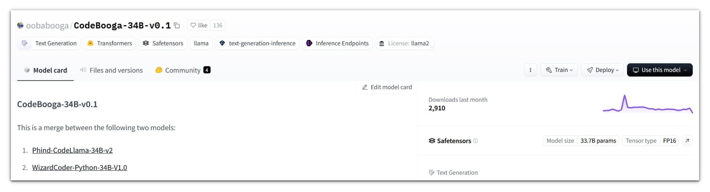Click the copy model name icon
The height and width of the screenshot is (192, 710).
(x=177, y=25)
